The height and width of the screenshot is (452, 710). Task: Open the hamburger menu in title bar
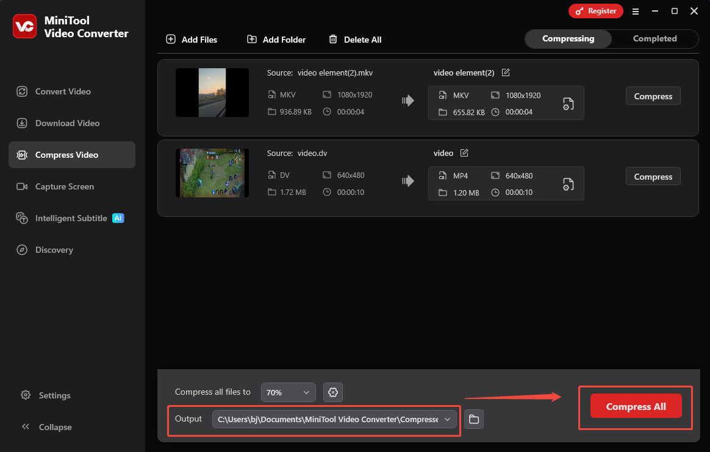tap(636, 11)
